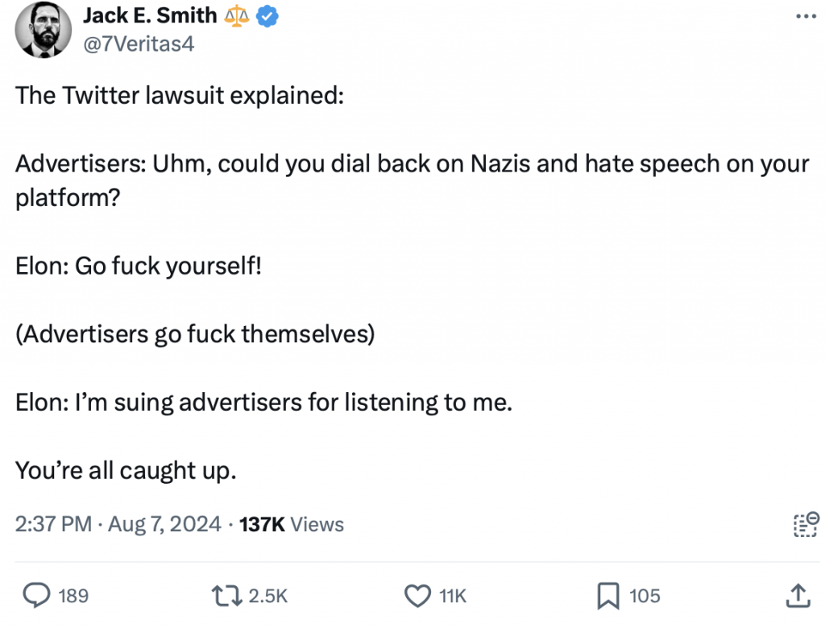Click the 2.5K reposts count

pos(267,596)
